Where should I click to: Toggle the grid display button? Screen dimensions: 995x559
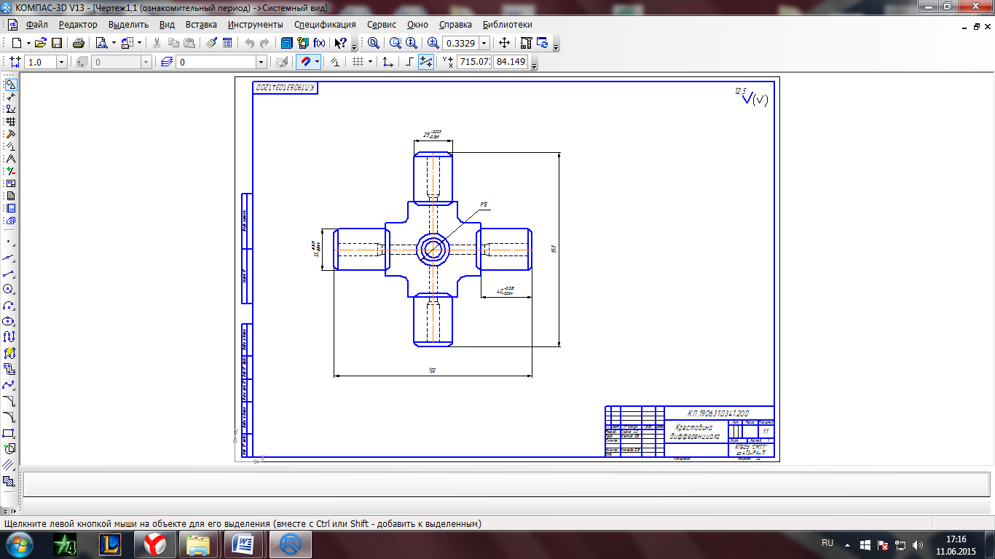(358, 62)
